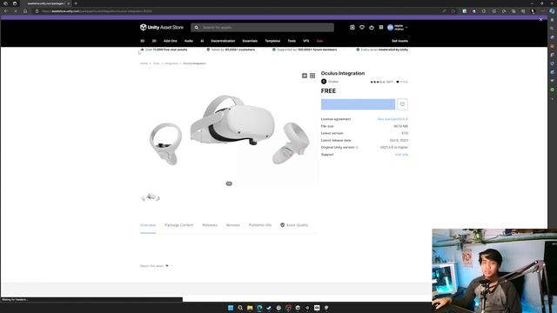Switch to the Reviews tab

point(233,225)
